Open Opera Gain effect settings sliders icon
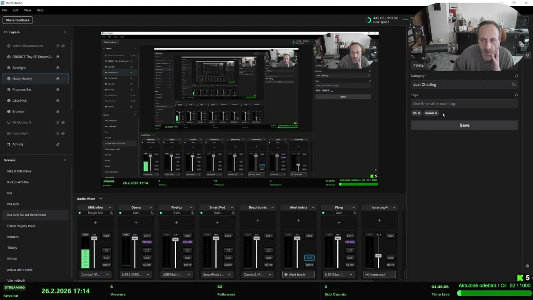 coord(152,213)
